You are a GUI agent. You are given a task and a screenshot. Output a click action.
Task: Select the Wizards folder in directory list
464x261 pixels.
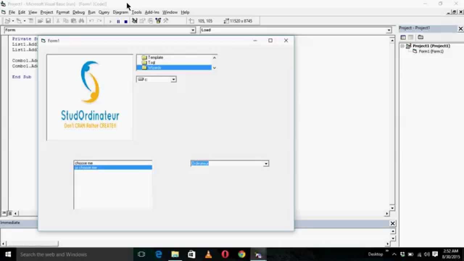174,68
